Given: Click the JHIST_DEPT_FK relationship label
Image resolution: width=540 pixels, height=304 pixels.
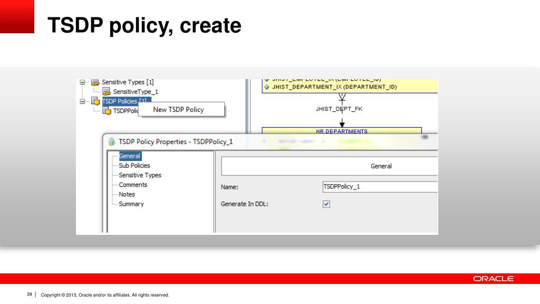Looking at the screenshot, I should pos(339,109).
